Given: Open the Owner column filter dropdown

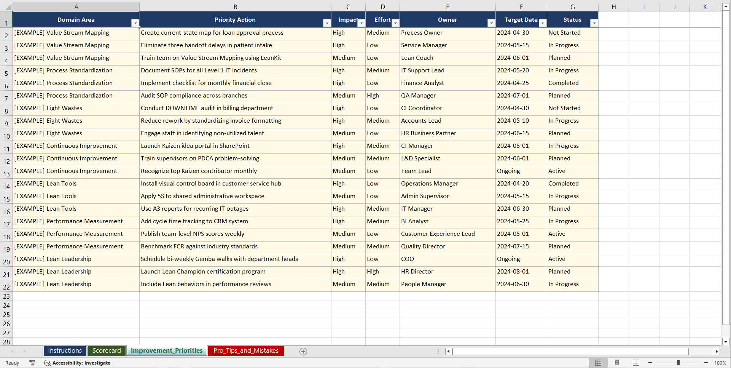Looking at the screenshot, I should (x=491, y=23).
